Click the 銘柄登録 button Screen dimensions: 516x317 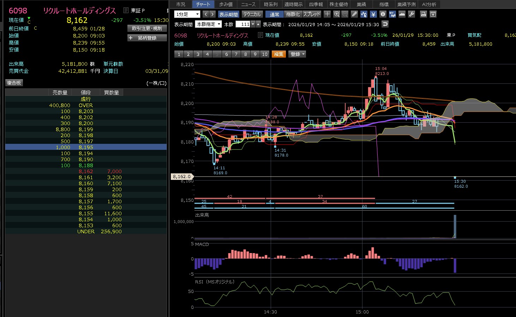point(147,38)
